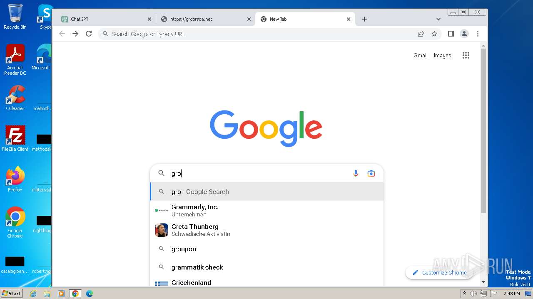The height and width of the screenshot is (299, 533).
Task: Restore down the Chrome window
Action: pyautogui.click(x=463, y=12)
